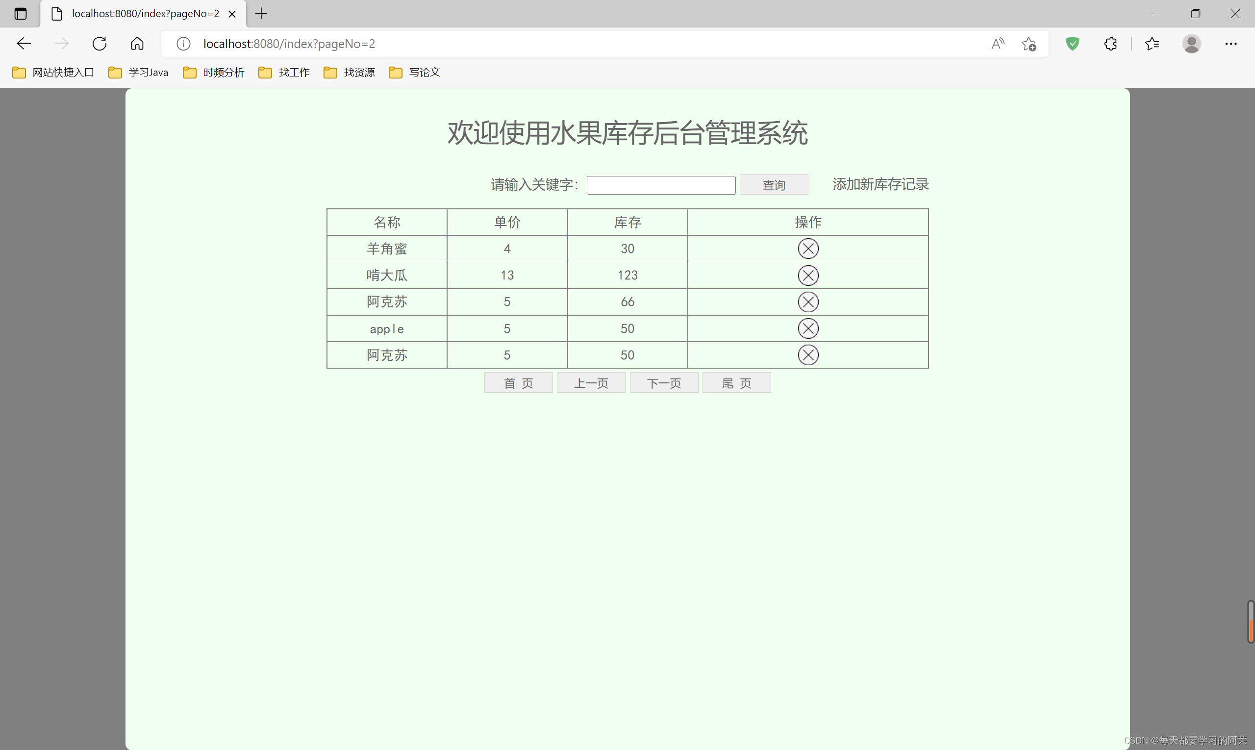
Task: Focus the keyword search input field
Action: pyautogui.click(x=661, y=185)
